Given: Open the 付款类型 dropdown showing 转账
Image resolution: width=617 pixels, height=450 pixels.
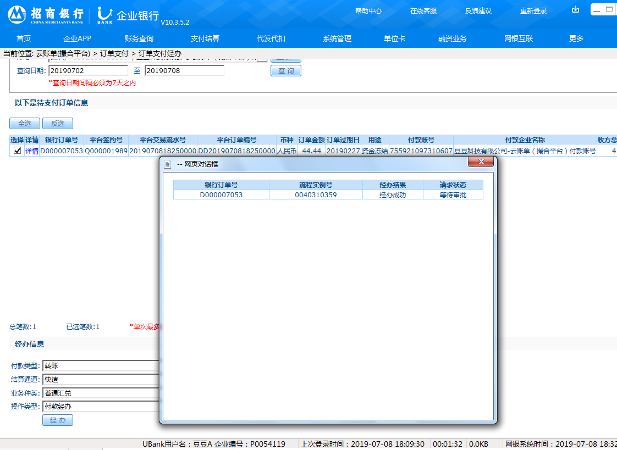Looking at the screenshot, I should pyautogui.click(x=101, y=365).
